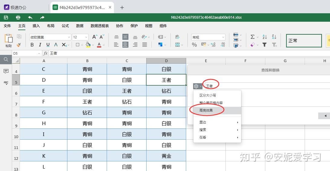Screen dimensions: 330x171
Task: Select cell D12 containing 黄金
Action: (x=166, y=156)
